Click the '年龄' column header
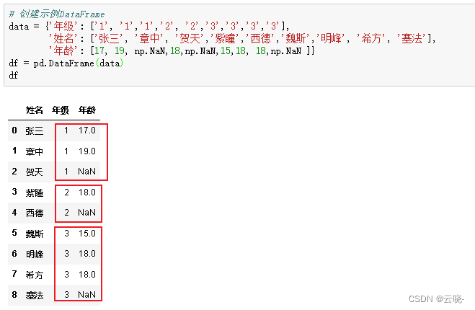 coord(87,110)
